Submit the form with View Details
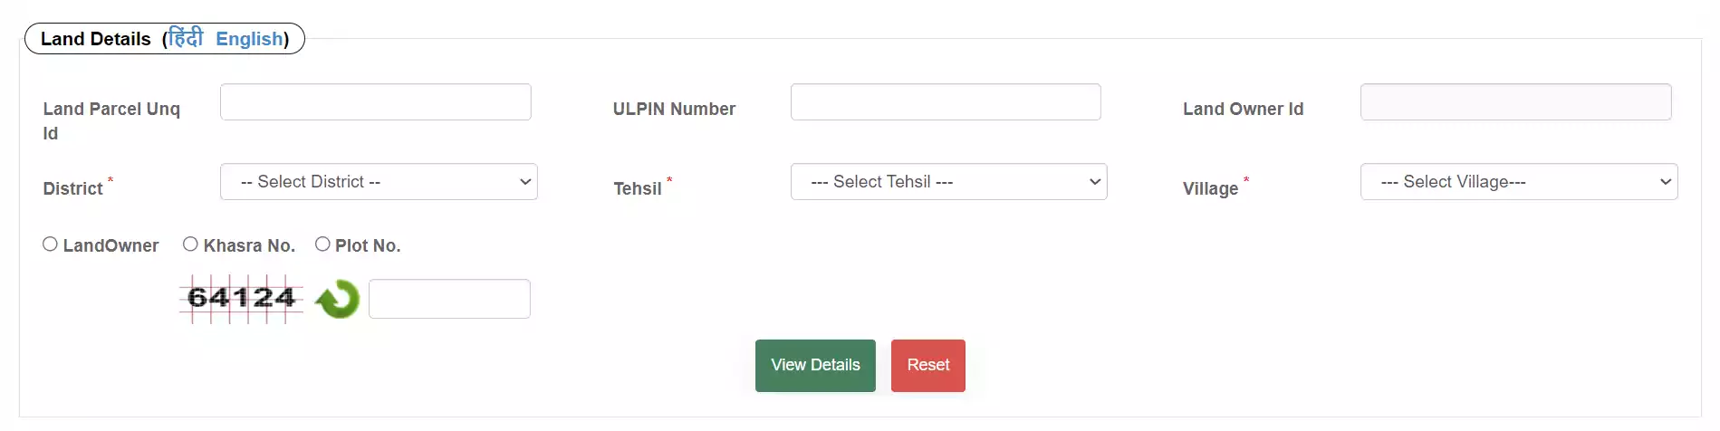The image size is (1720, 431). tap(815, 366)
